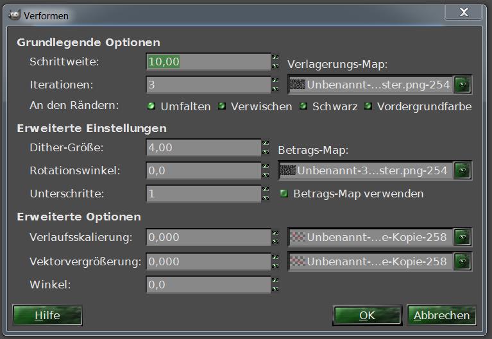Open the Betrags-Map dropdown
The height and width of the screenshot is (339, 492).
point(462,170)
